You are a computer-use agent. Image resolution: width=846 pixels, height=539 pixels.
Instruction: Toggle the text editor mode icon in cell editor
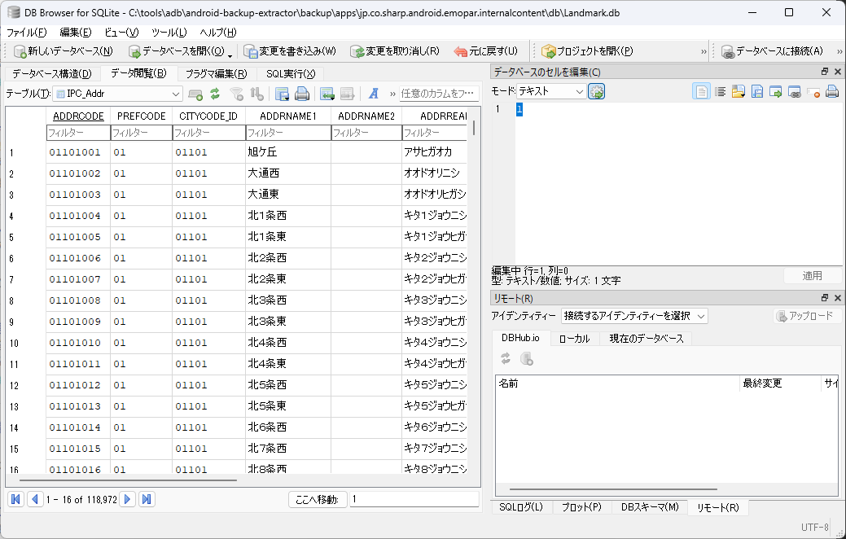pos(701,92)
